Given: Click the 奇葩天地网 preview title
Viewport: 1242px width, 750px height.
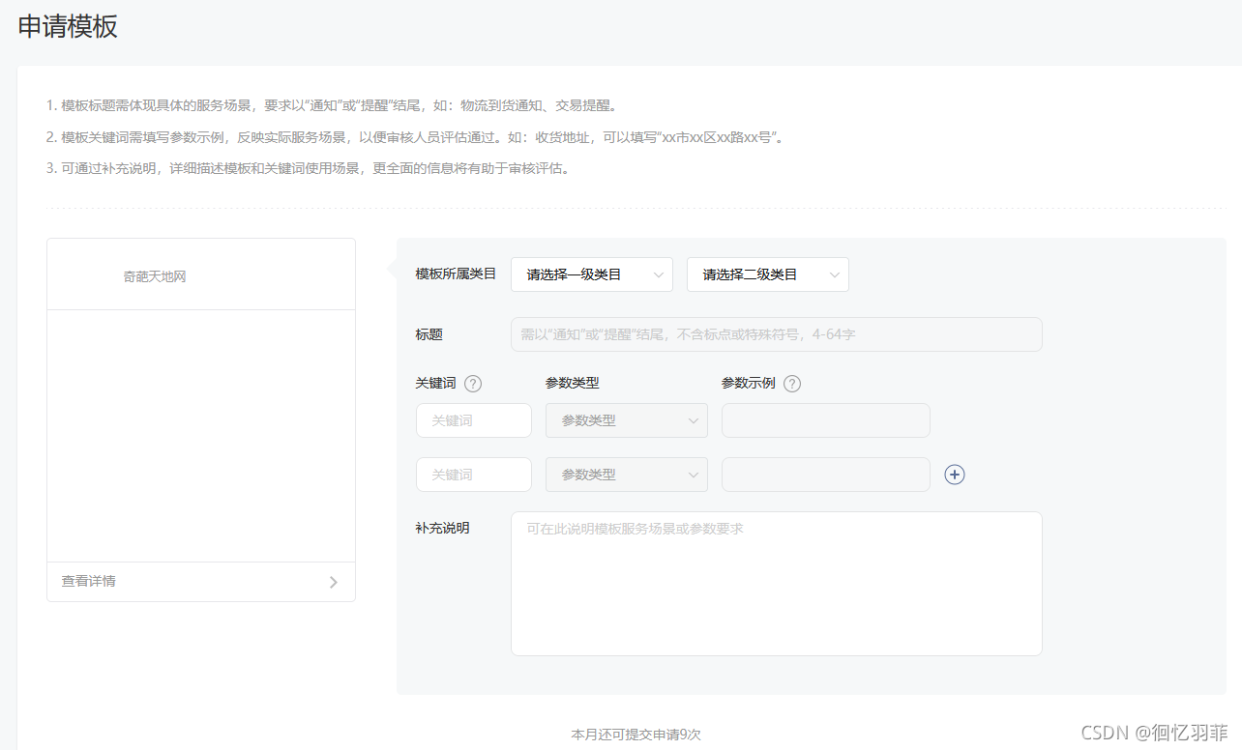Looking at the screenshot, I should (x=155, y=276).
